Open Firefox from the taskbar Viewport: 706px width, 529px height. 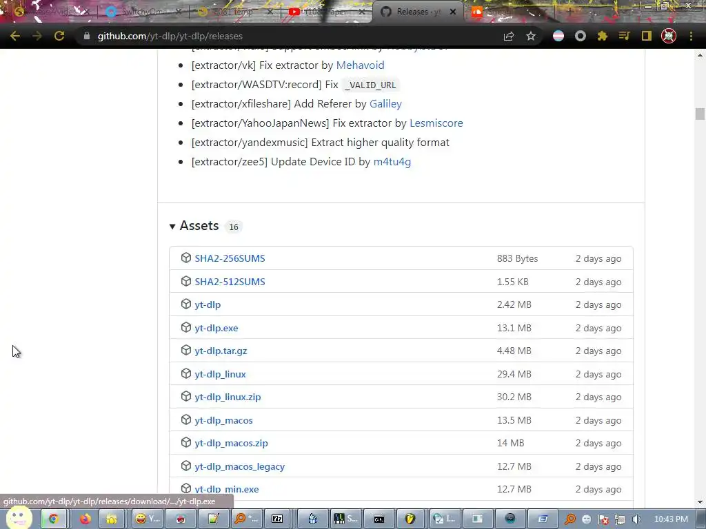click(x=85, y=519)
